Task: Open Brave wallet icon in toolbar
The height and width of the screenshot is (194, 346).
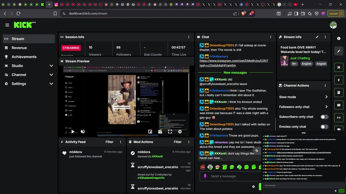Action: pos(303,13)
